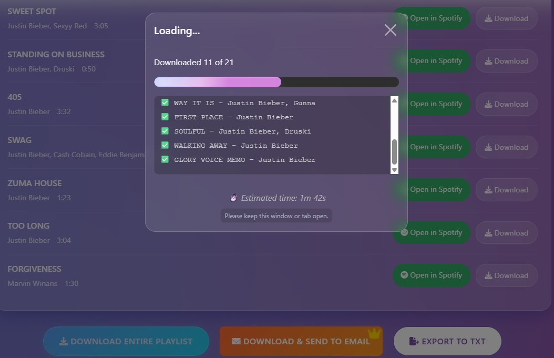Click the download icon for ZUMA HOUSE
Viewport: 554px width, 358px height.
(488, 190)
